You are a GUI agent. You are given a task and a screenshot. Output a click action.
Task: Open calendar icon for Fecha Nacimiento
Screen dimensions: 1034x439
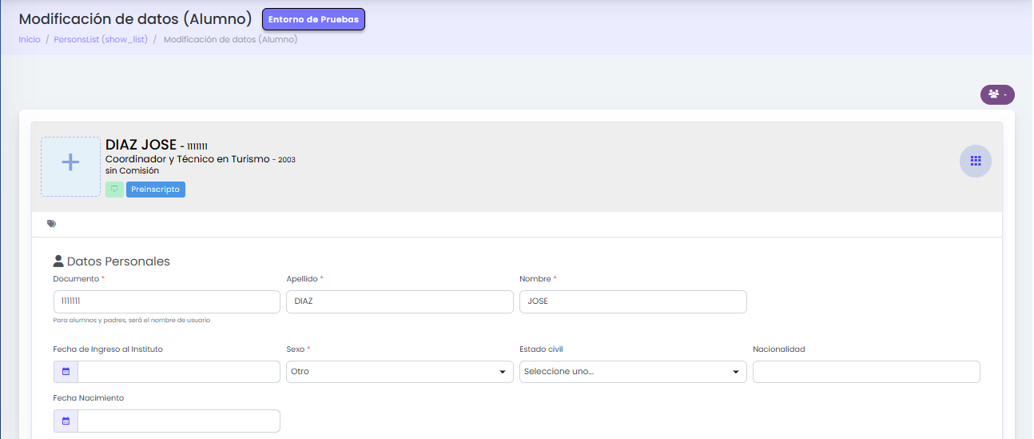(66, 421)
